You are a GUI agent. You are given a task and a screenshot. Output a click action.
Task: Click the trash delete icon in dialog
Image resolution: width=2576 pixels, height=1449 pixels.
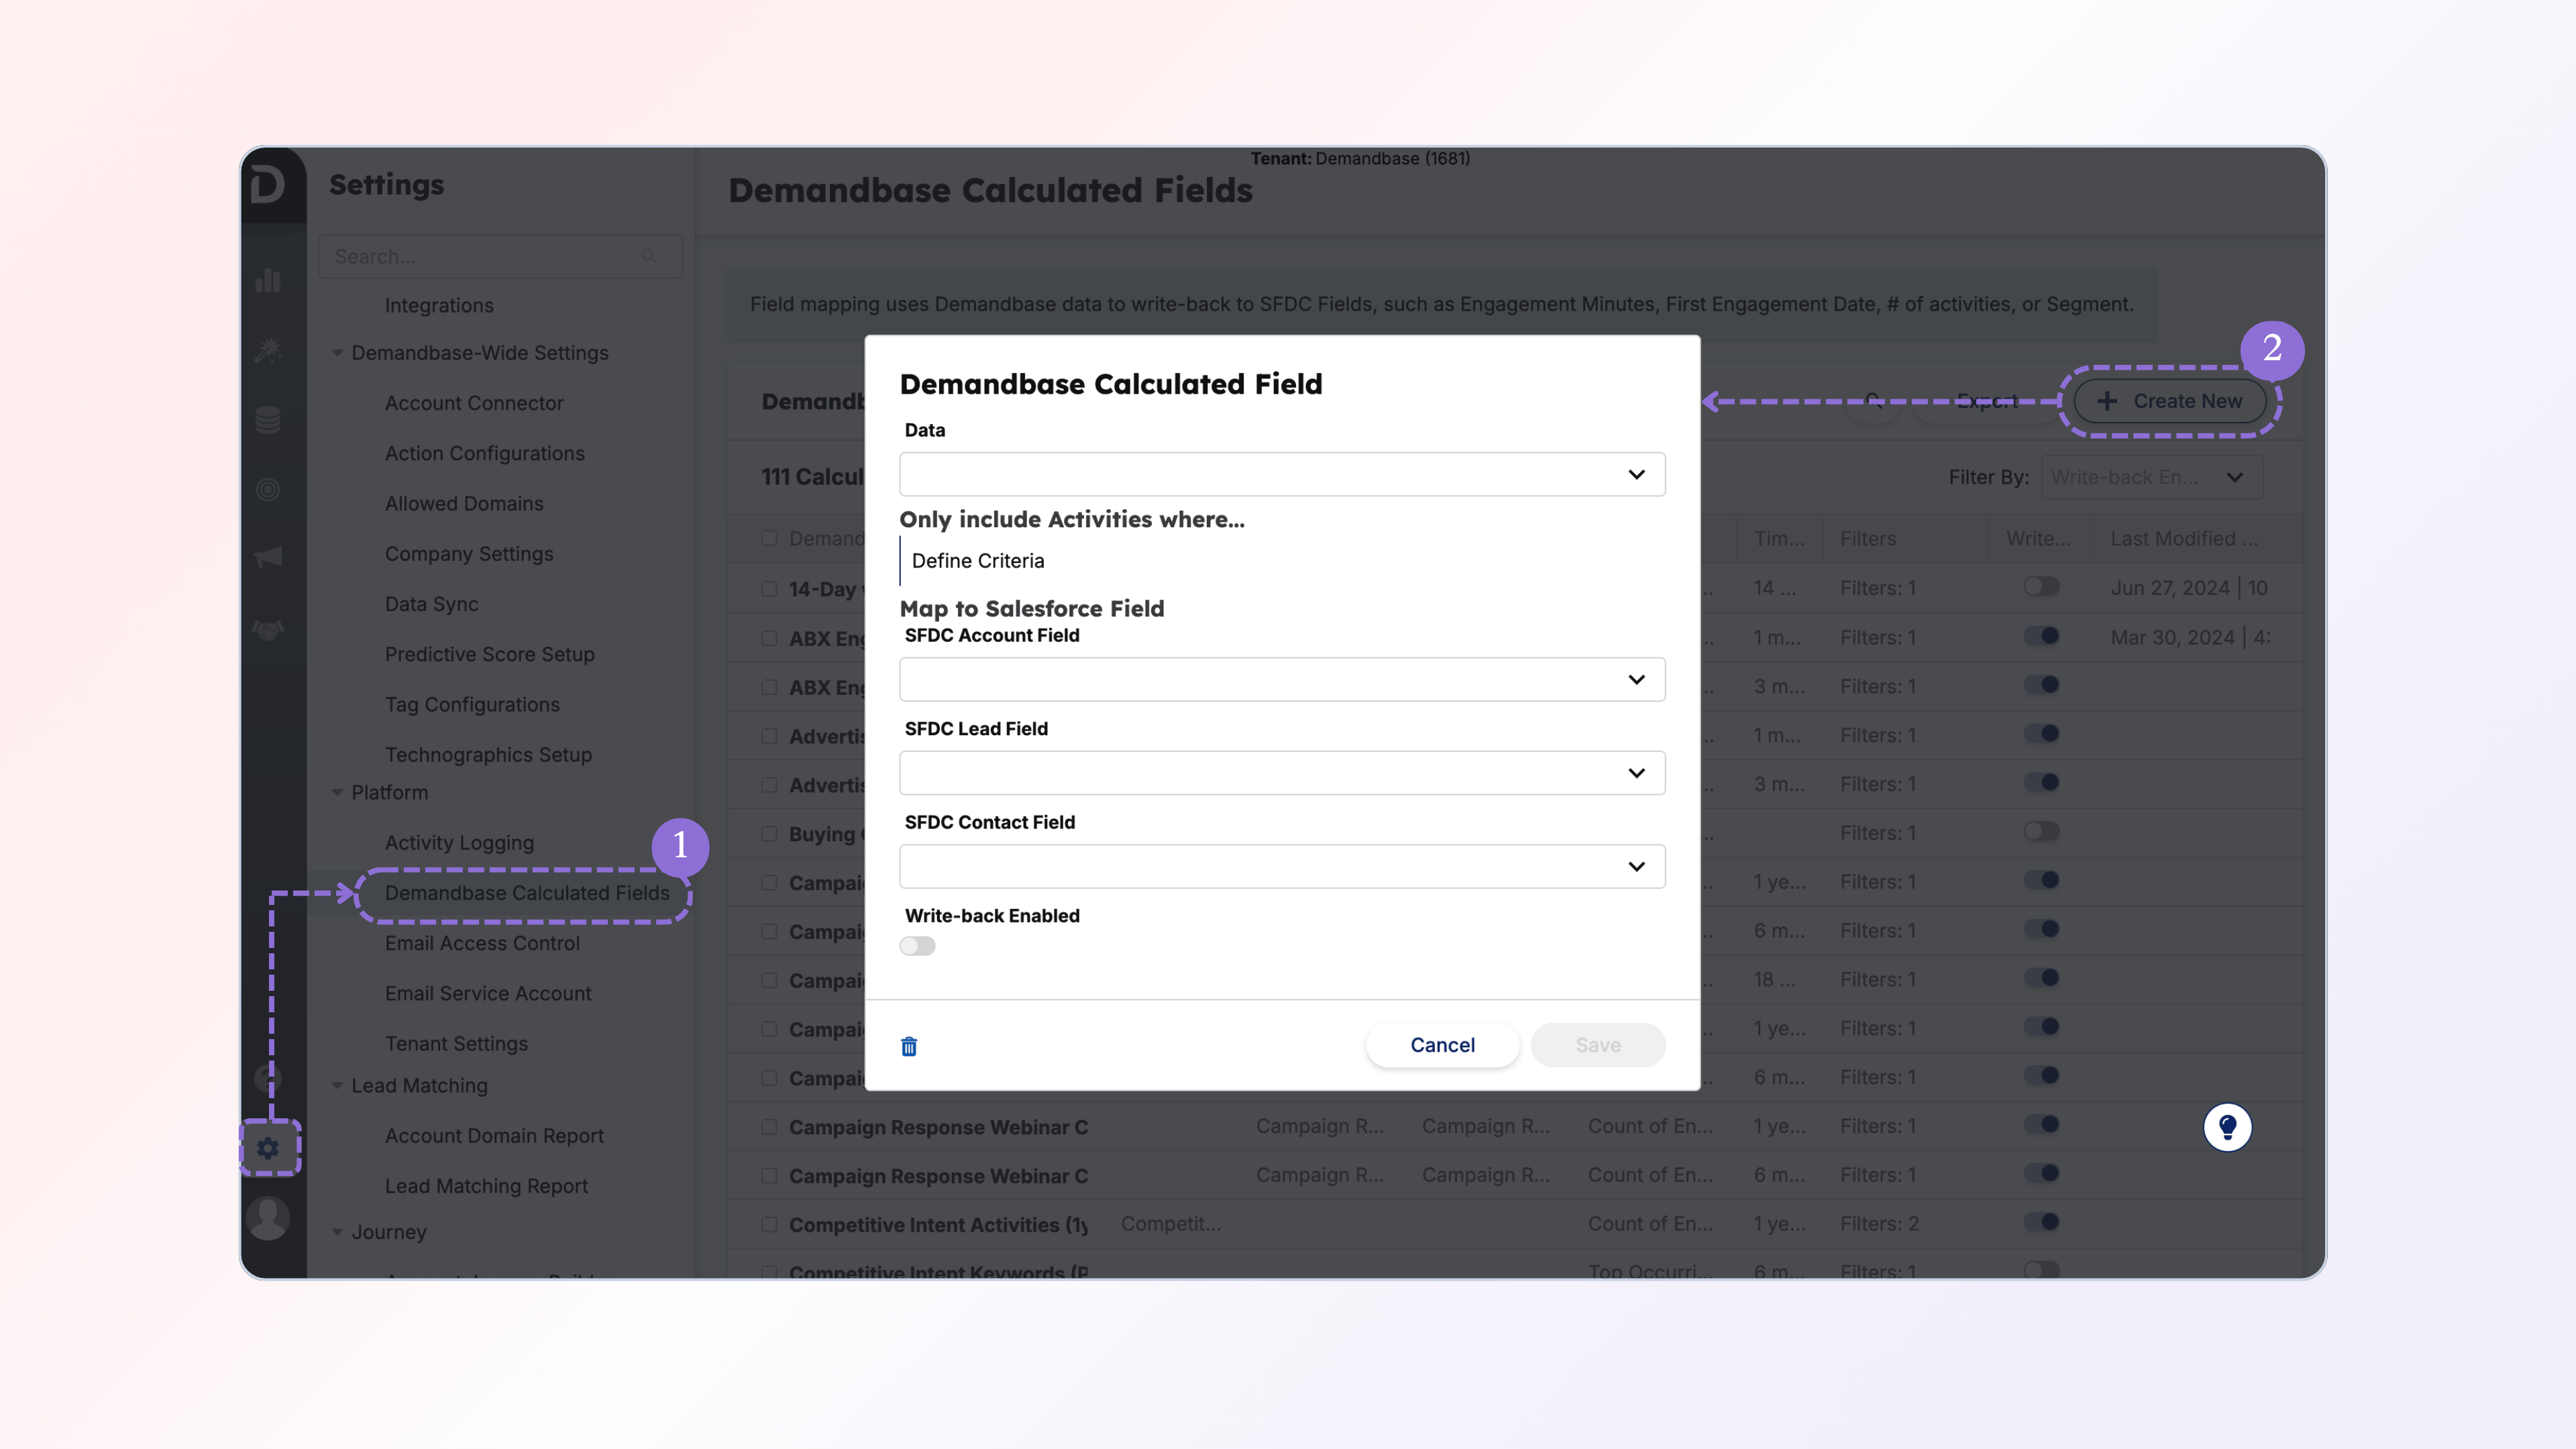(x=908, y=1046)
